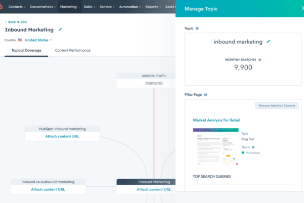Open the United States country dropdown
The height and width of the screenshot is (203, 304).
(39, 40)
